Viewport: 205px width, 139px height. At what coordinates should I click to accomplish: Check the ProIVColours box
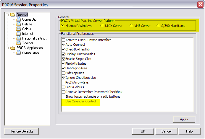[x=63, y=87]
